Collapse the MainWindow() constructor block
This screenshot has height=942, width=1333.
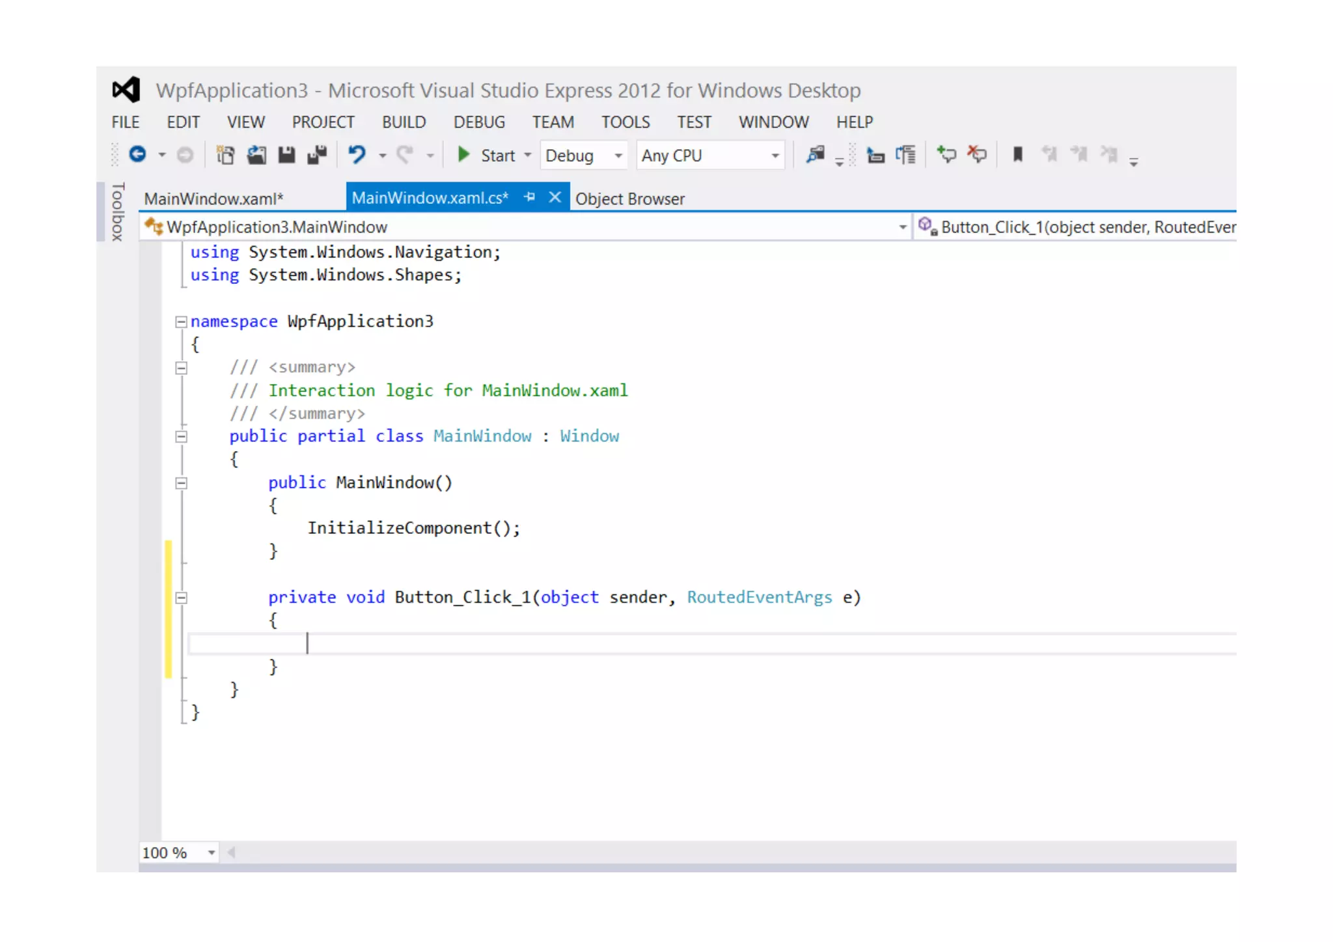[x=182, y=483]
